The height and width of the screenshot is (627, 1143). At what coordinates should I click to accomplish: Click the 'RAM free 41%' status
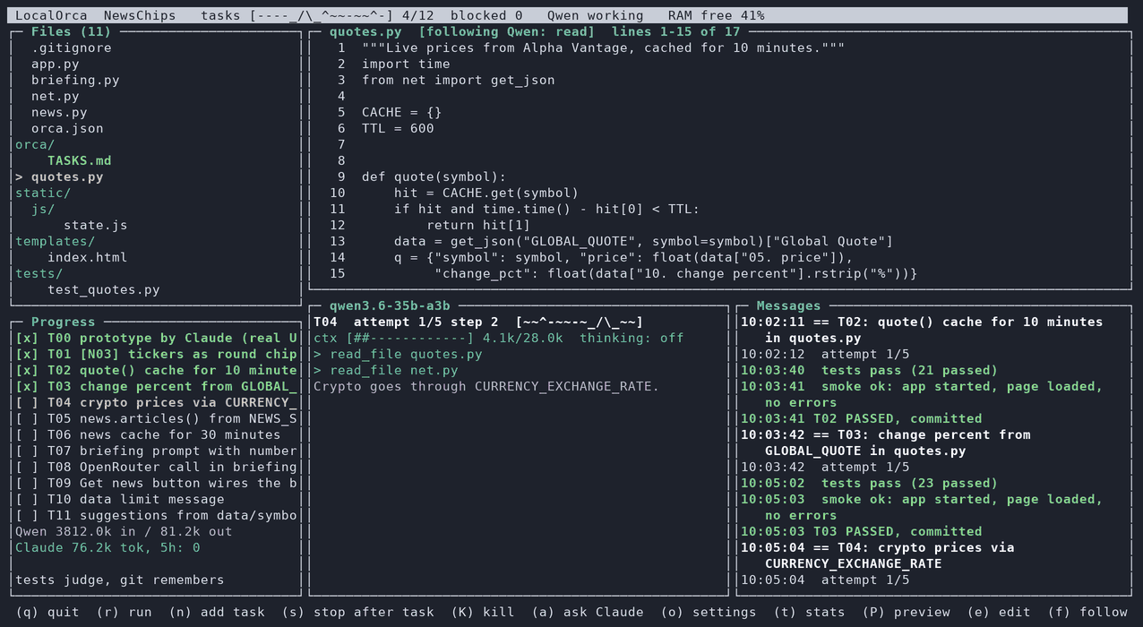(717, 15)
